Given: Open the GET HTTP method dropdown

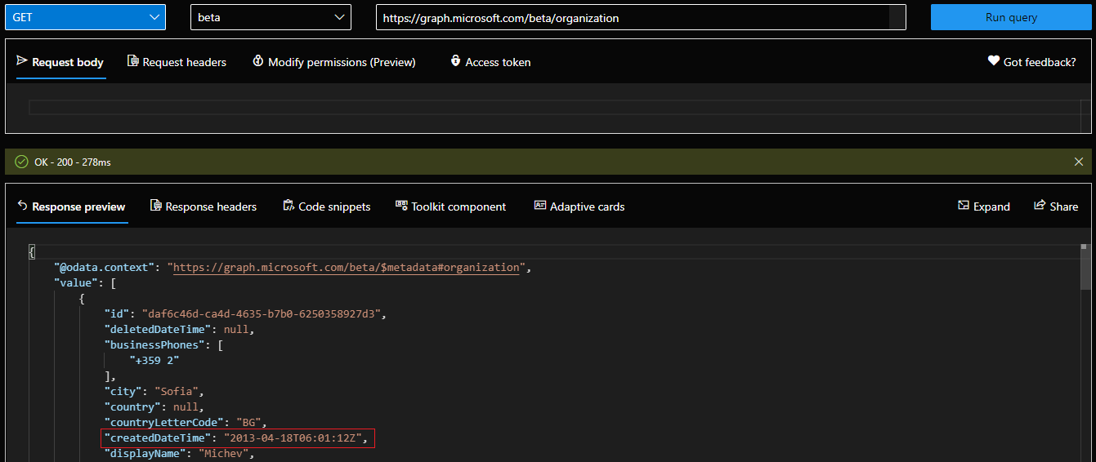Looking at the screenshot, I should pyautogui.click(x=85, y=17).
